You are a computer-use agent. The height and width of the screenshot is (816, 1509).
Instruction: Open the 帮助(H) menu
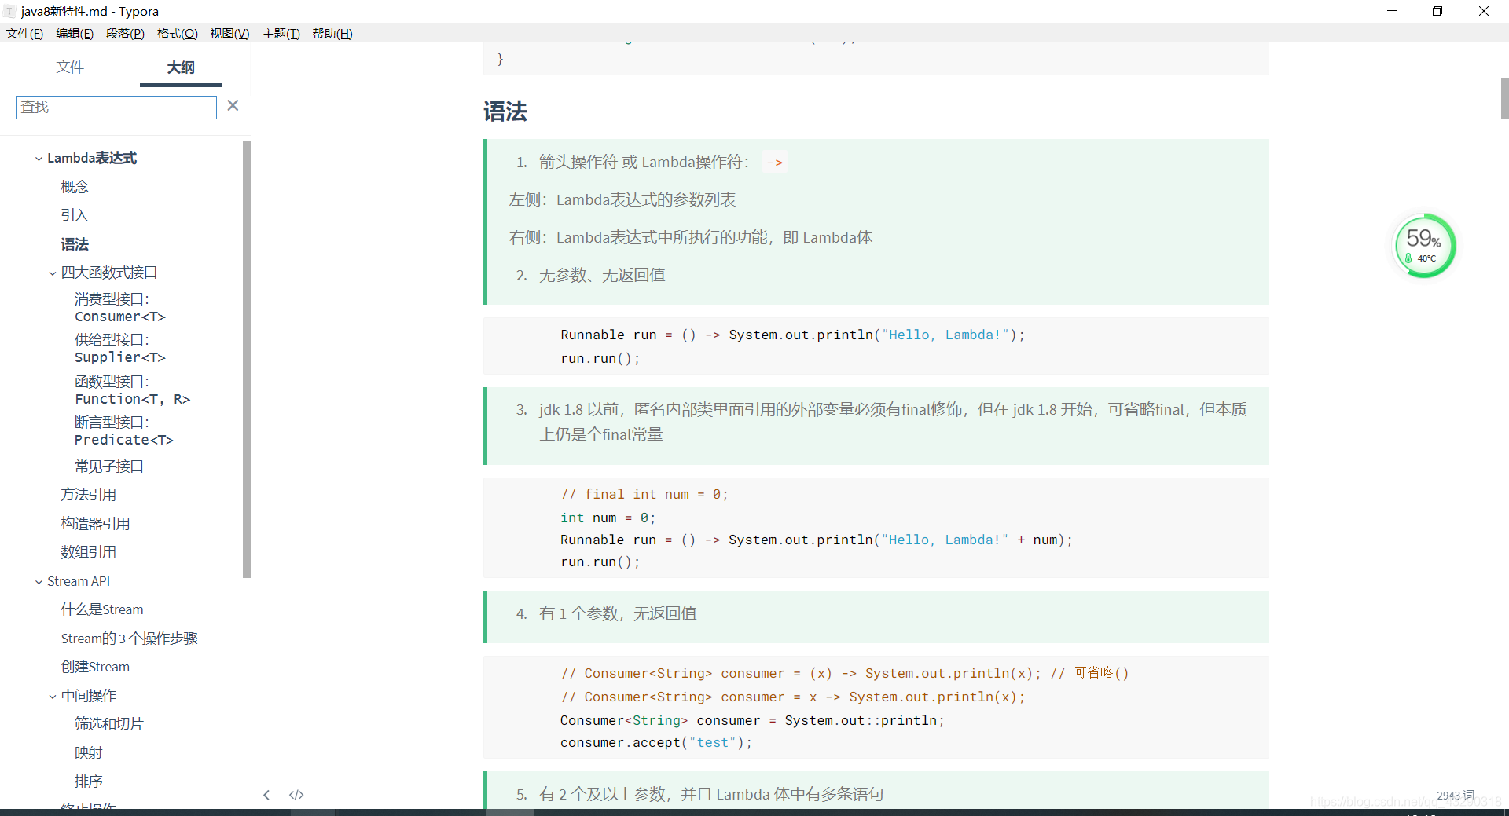click(332, 33)
